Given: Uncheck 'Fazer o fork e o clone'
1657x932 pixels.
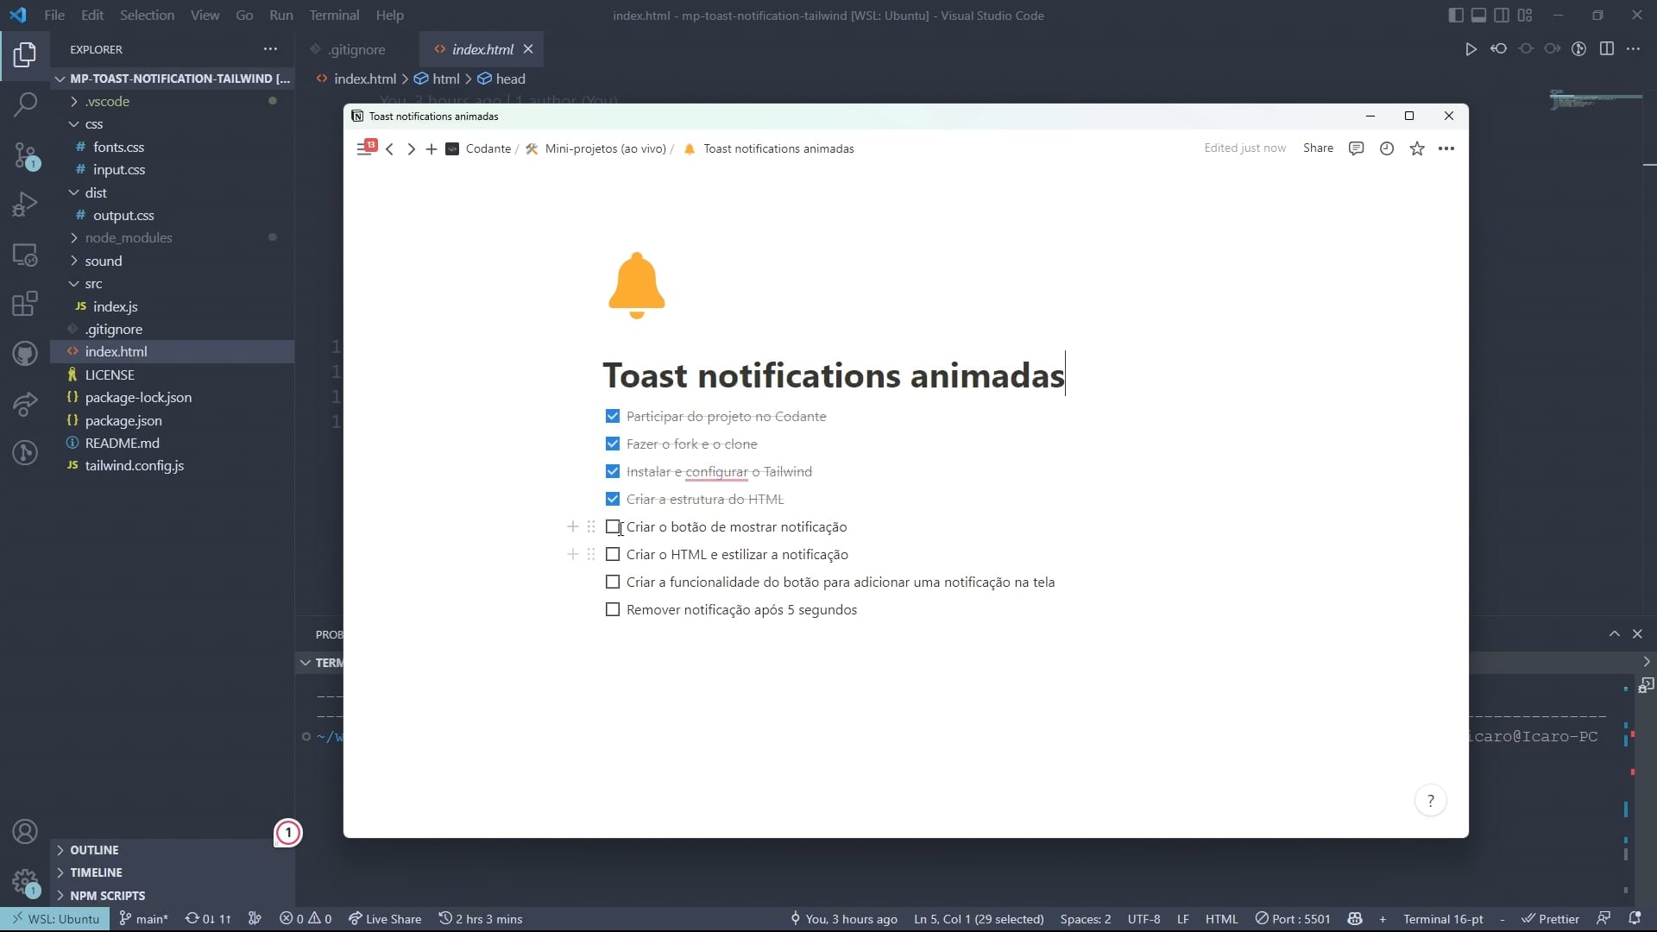Looking at the screenshot, I should 613,444.
